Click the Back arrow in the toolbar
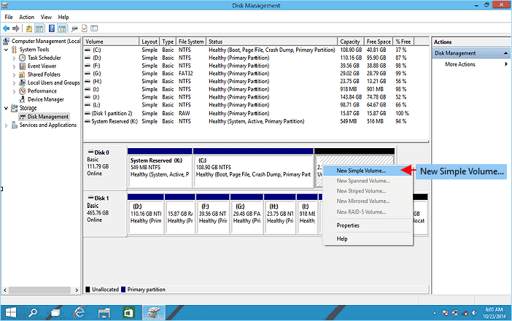 pyautogui.click(x=7, y=28)
